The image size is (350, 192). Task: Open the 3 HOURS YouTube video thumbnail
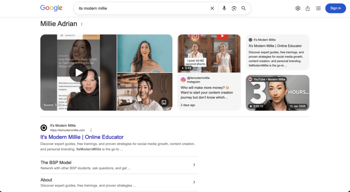click(x=278, y=93)
